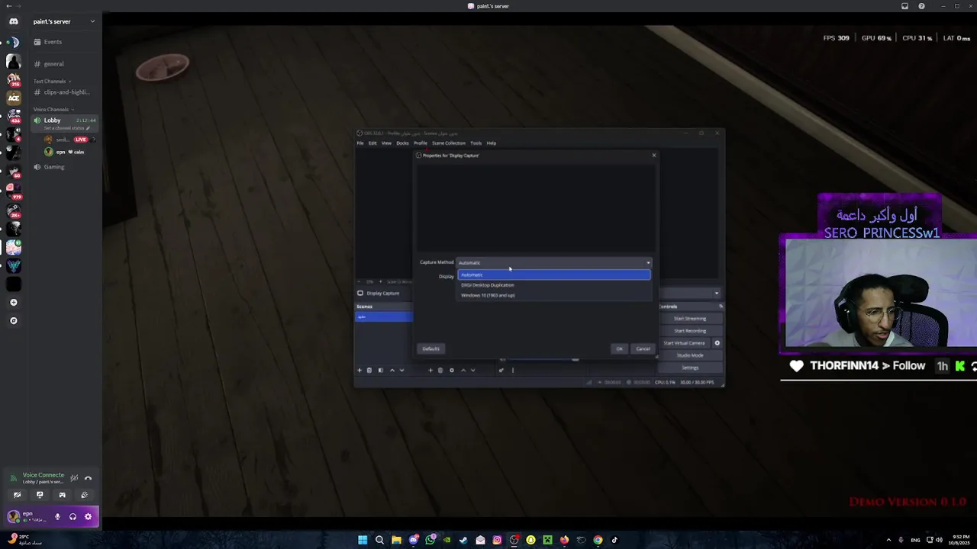Enable Studio Mode in OBS
This screenshot has height=549, width=977.
coord(690,355)
